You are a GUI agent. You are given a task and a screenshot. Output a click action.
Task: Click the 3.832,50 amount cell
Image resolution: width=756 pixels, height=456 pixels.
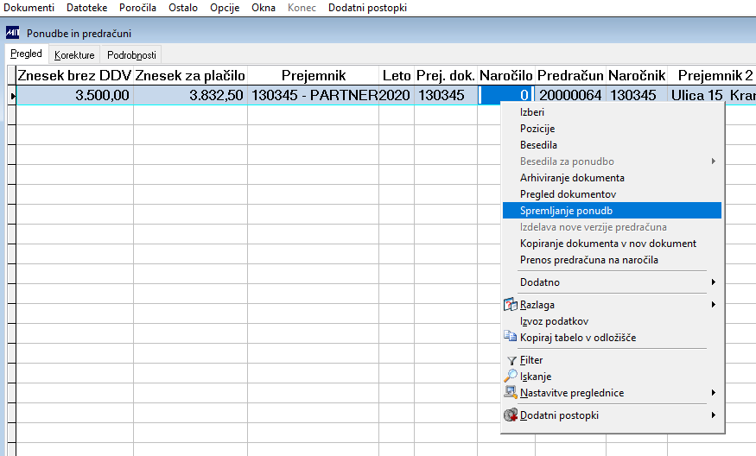pyautogui.click(x=190, y=96)
